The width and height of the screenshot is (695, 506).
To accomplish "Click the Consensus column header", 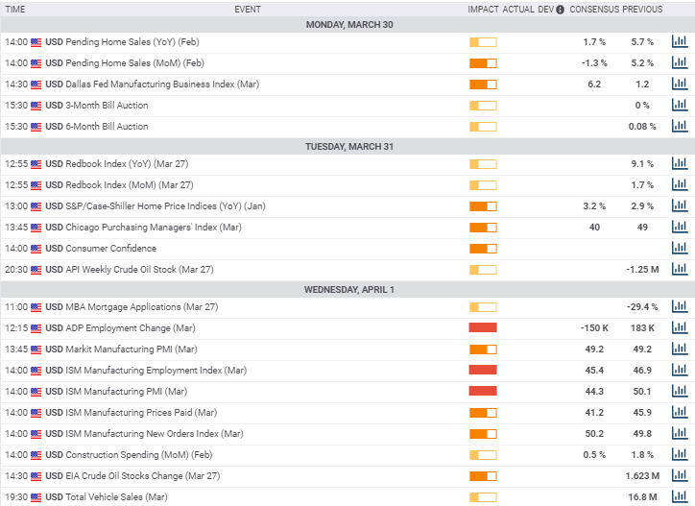I will (594, 9).
